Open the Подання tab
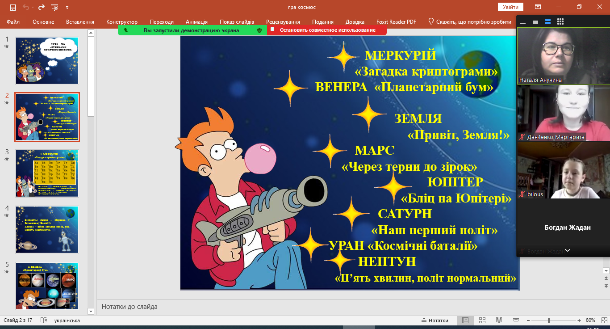This screenshot has width=610, height=329. click(323, 21)
